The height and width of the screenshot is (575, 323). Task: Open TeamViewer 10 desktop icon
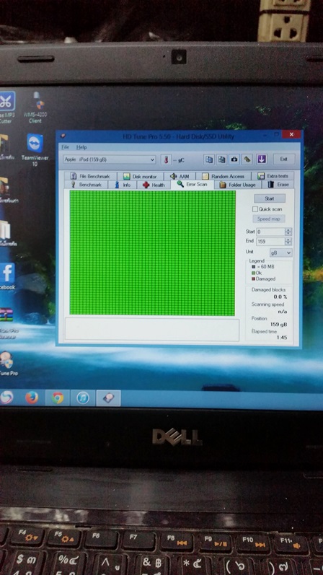click(35, 150)
